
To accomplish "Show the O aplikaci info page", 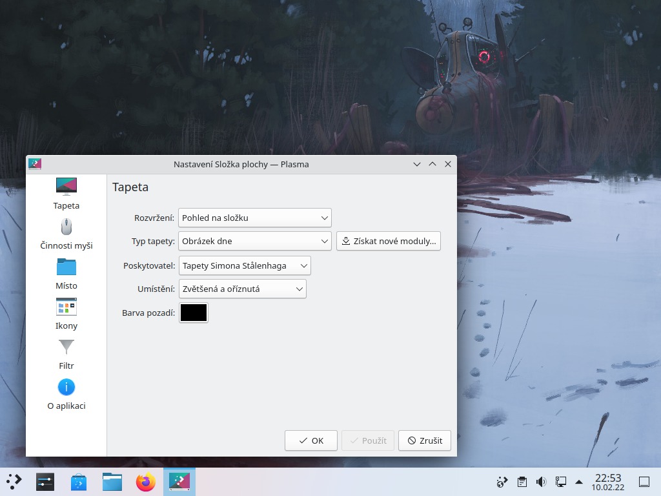I will pyautogui.click(x=66, y=395).
